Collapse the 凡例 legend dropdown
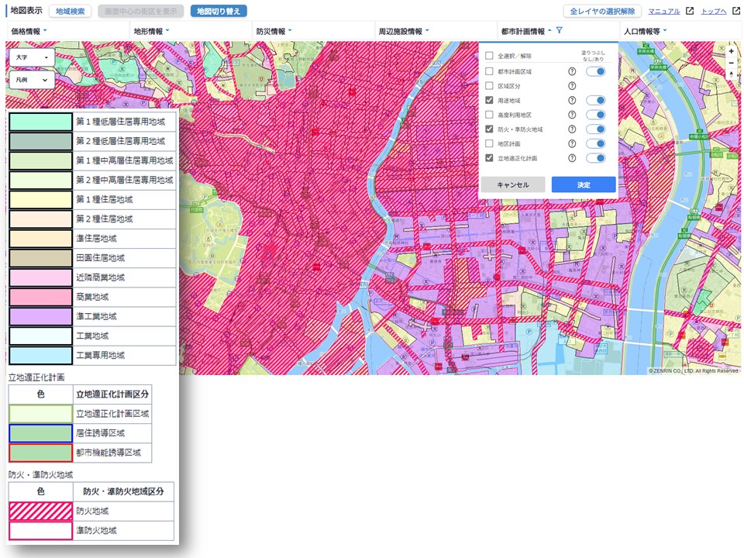Viewport: 744px width, 558px height. click(x=32, y=79)
